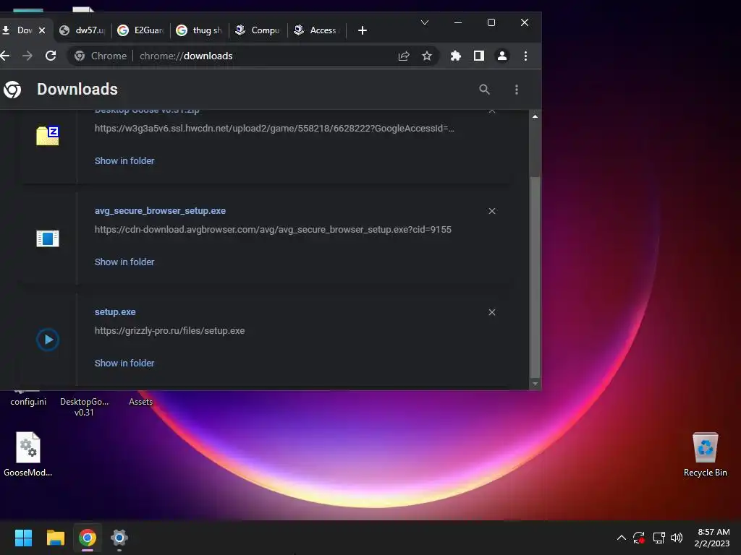Viewport: 741px width, 555px height.
Task: Click the scrollbar up arrow
Action: pyautogui.click(x=535, y=116)
